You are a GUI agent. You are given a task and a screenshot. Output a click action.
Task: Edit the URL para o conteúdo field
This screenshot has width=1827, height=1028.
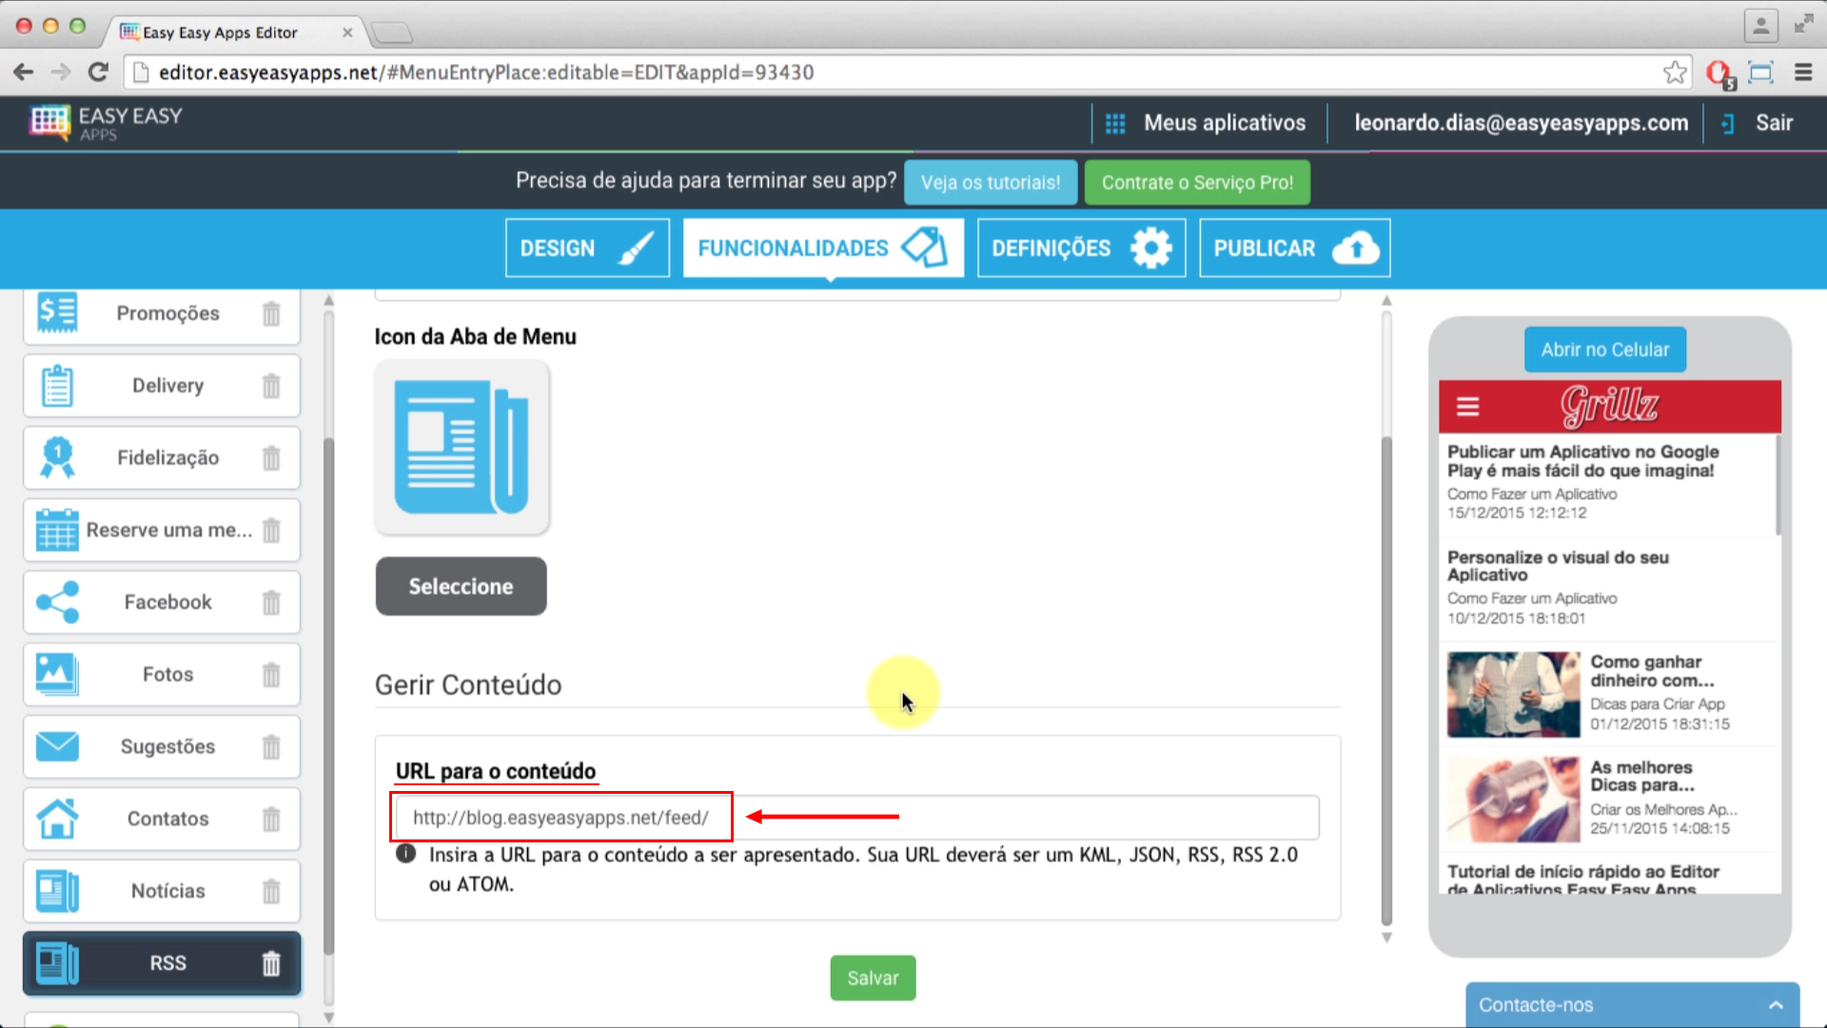(x=560, y=817)
